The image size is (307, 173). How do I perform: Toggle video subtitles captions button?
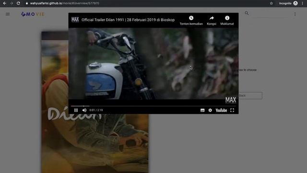(x=202, y=110)
